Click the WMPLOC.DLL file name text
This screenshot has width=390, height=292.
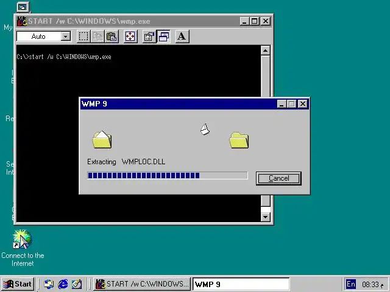[143, 162]
